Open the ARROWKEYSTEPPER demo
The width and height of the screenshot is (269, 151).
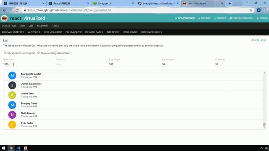(13, 32)
